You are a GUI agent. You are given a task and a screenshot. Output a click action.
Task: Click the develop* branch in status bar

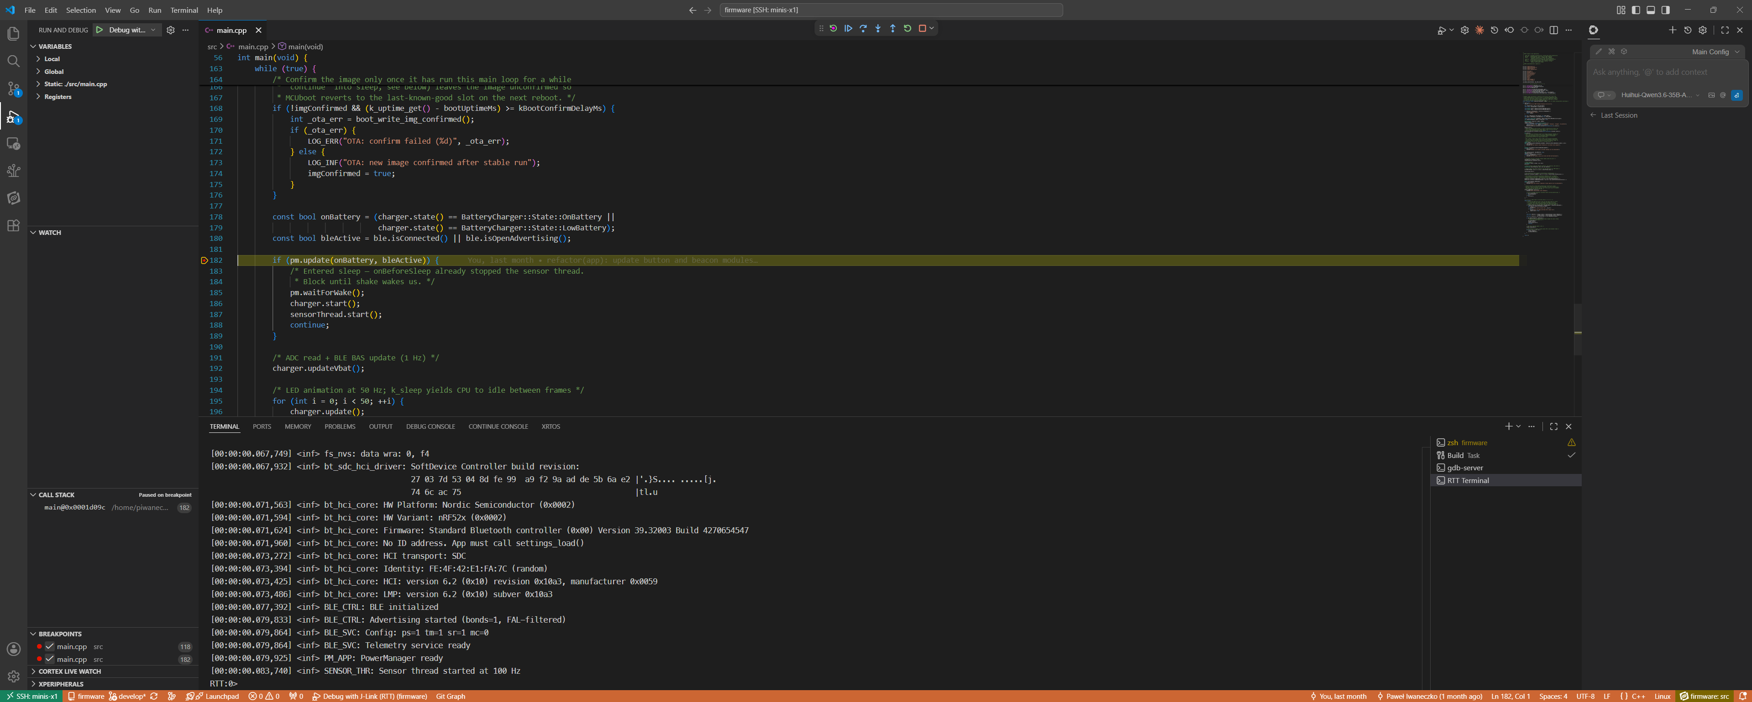tap(128, 697)
